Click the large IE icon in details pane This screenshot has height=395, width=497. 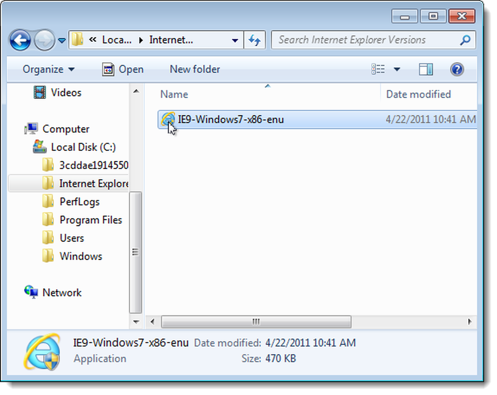(x=42, y=351)
